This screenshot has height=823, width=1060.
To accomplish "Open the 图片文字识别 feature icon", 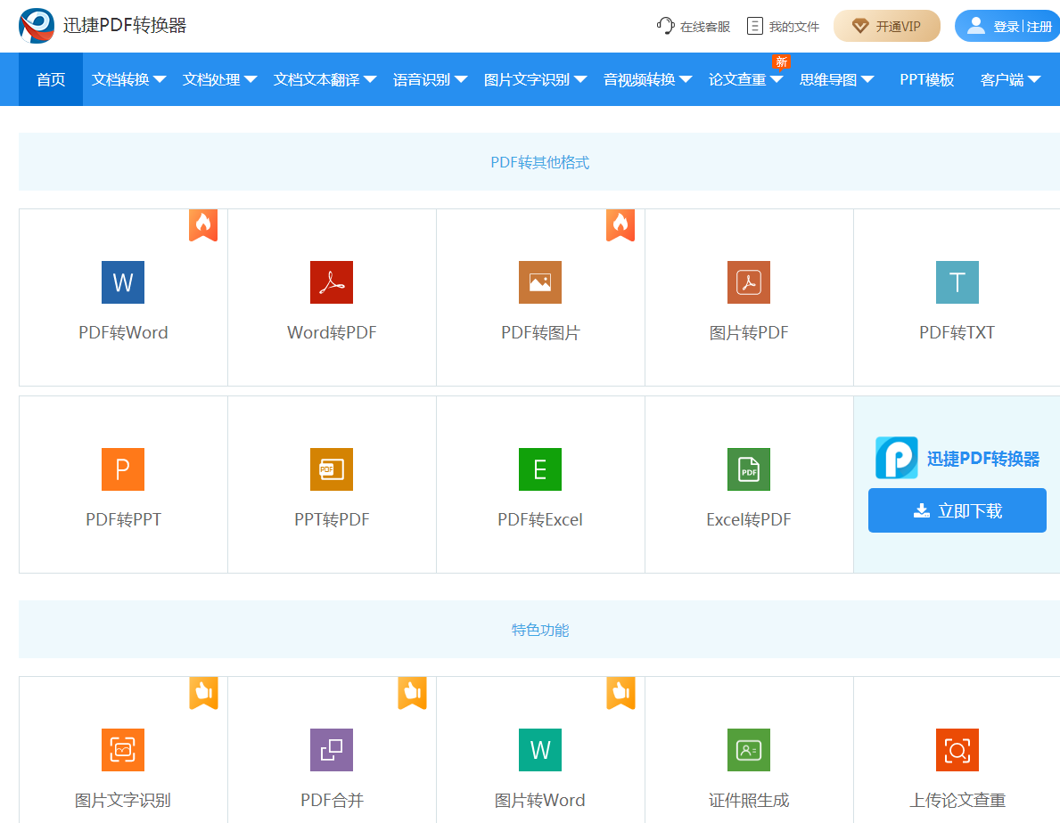I will tap(123, 750).
